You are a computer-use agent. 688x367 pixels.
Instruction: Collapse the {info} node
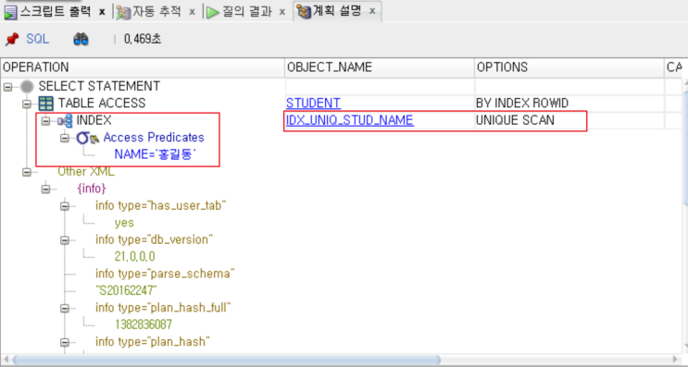point(45,190)
